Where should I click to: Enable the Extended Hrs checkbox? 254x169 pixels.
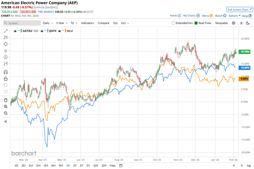pos(173,23)
